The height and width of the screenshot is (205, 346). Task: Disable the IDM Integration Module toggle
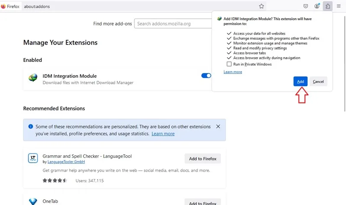(206, 76)
